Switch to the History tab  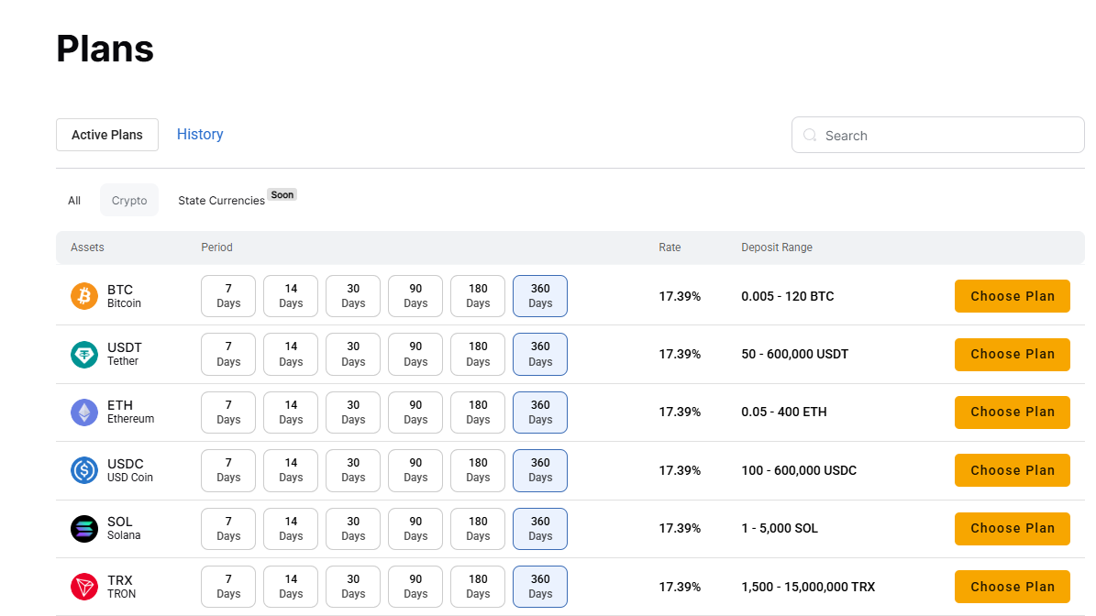[200, 135]
